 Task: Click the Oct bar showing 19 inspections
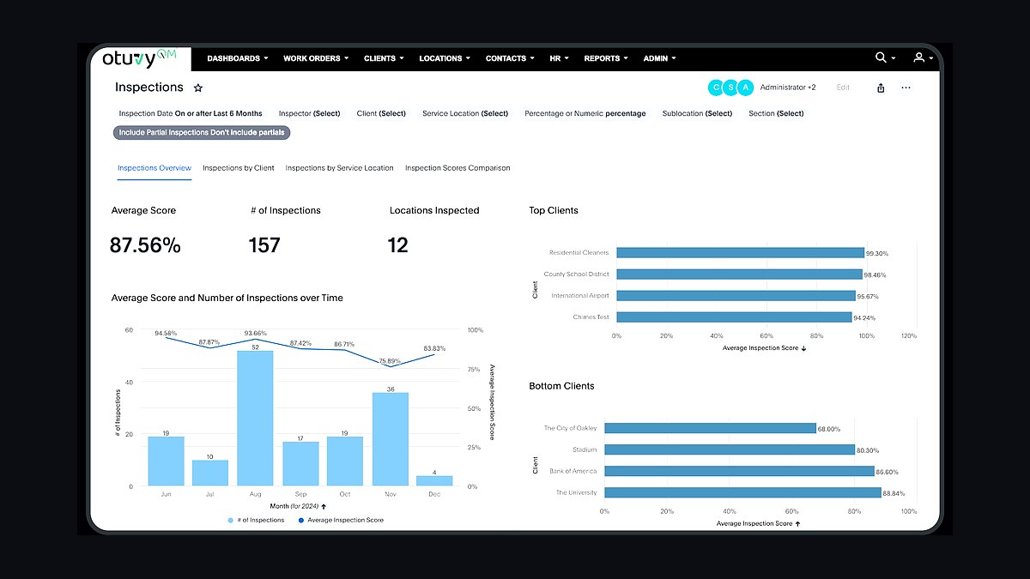345,461
